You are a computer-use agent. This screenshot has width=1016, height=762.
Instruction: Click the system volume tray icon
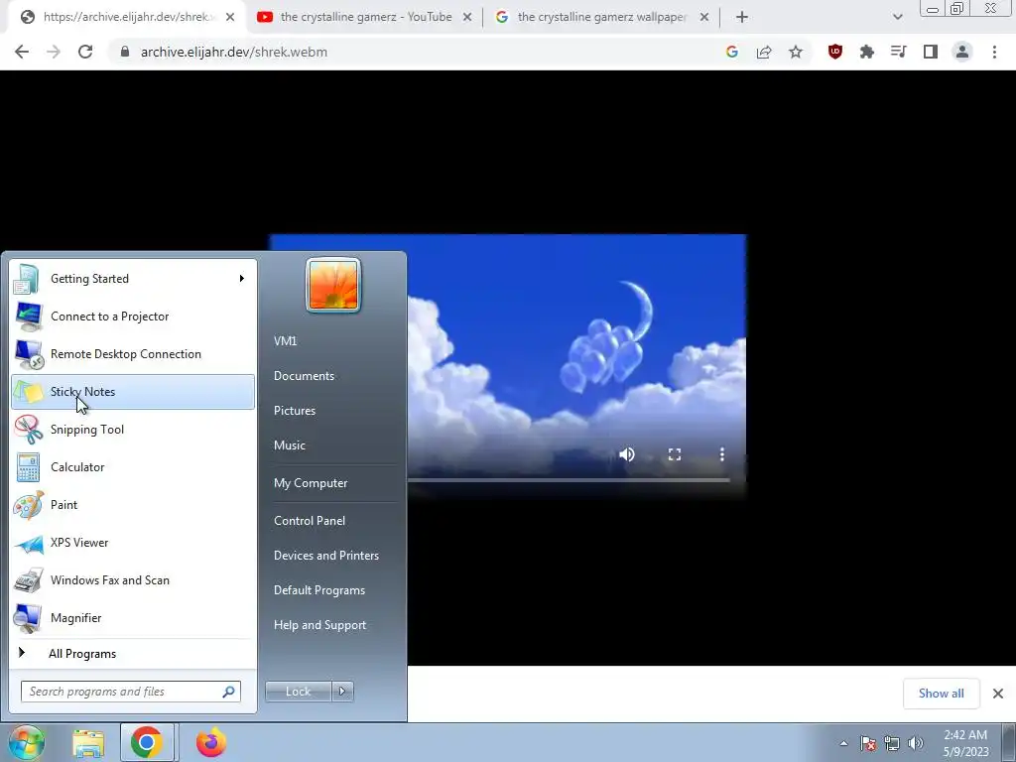point(916,744)
